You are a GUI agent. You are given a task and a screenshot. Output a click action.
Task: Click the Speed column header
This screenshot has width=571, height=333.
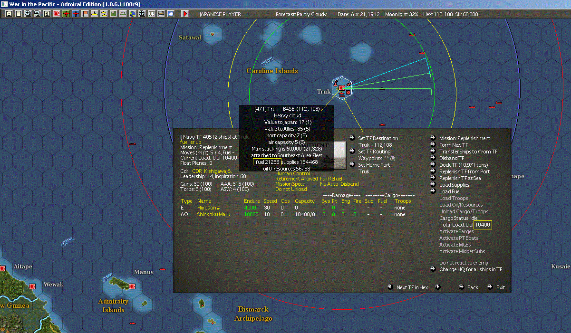tap(270, 201)
